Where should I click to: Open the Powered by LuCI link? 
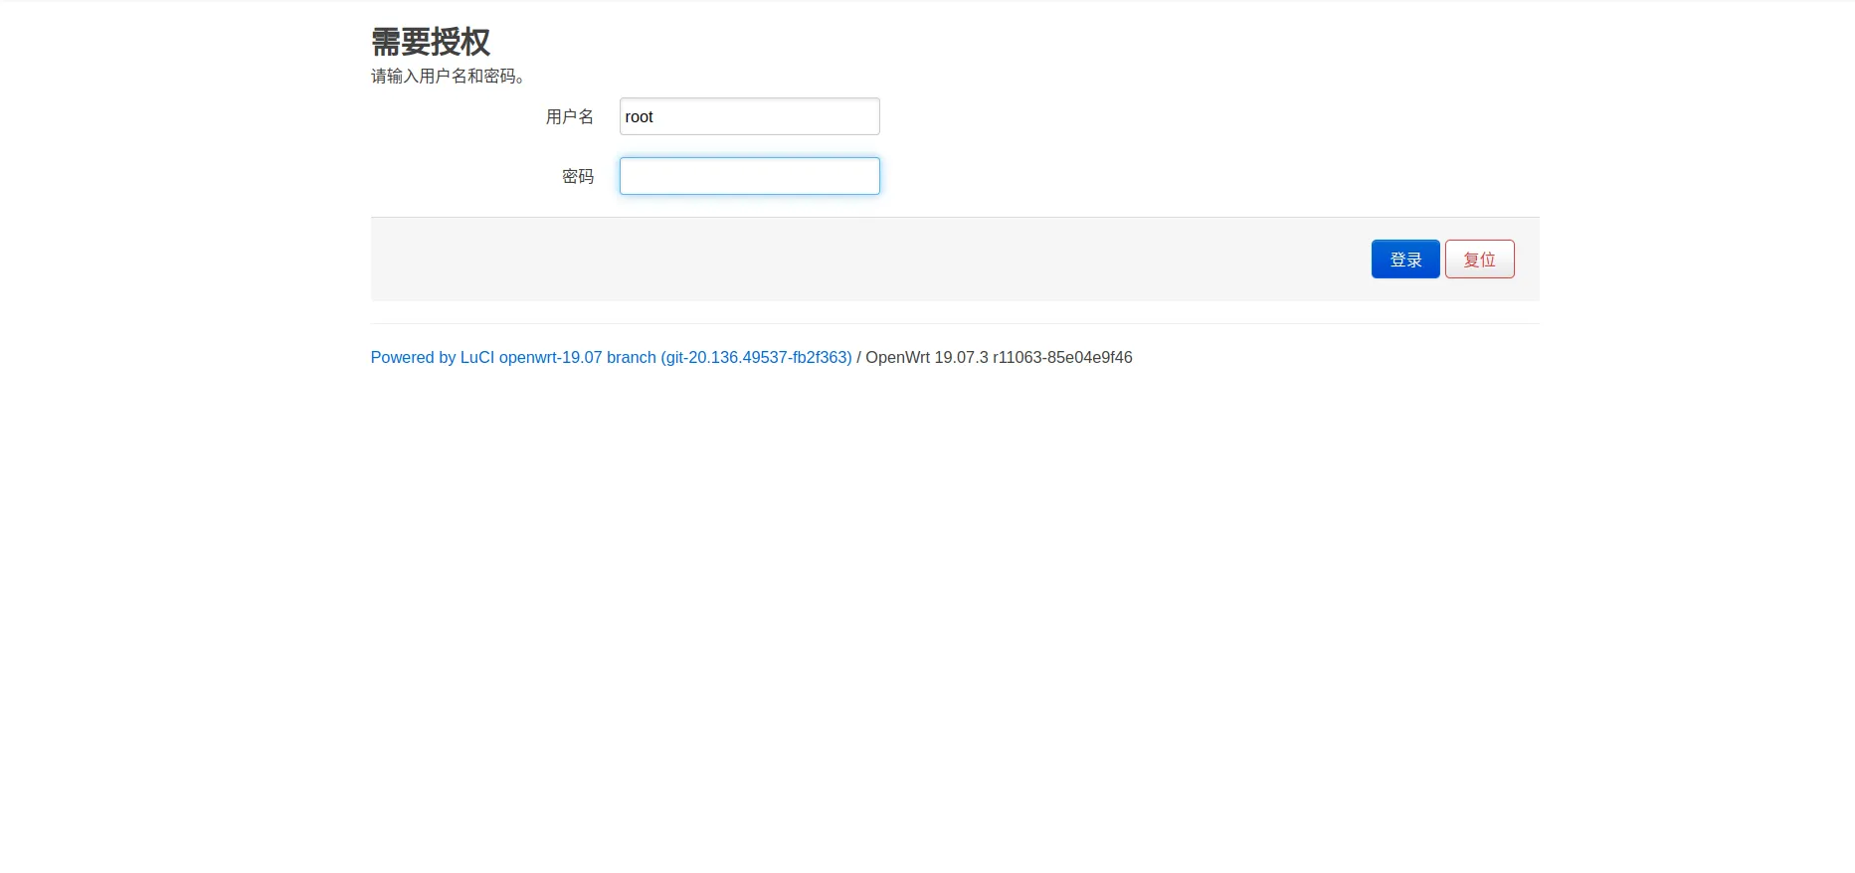coord(611,357)
